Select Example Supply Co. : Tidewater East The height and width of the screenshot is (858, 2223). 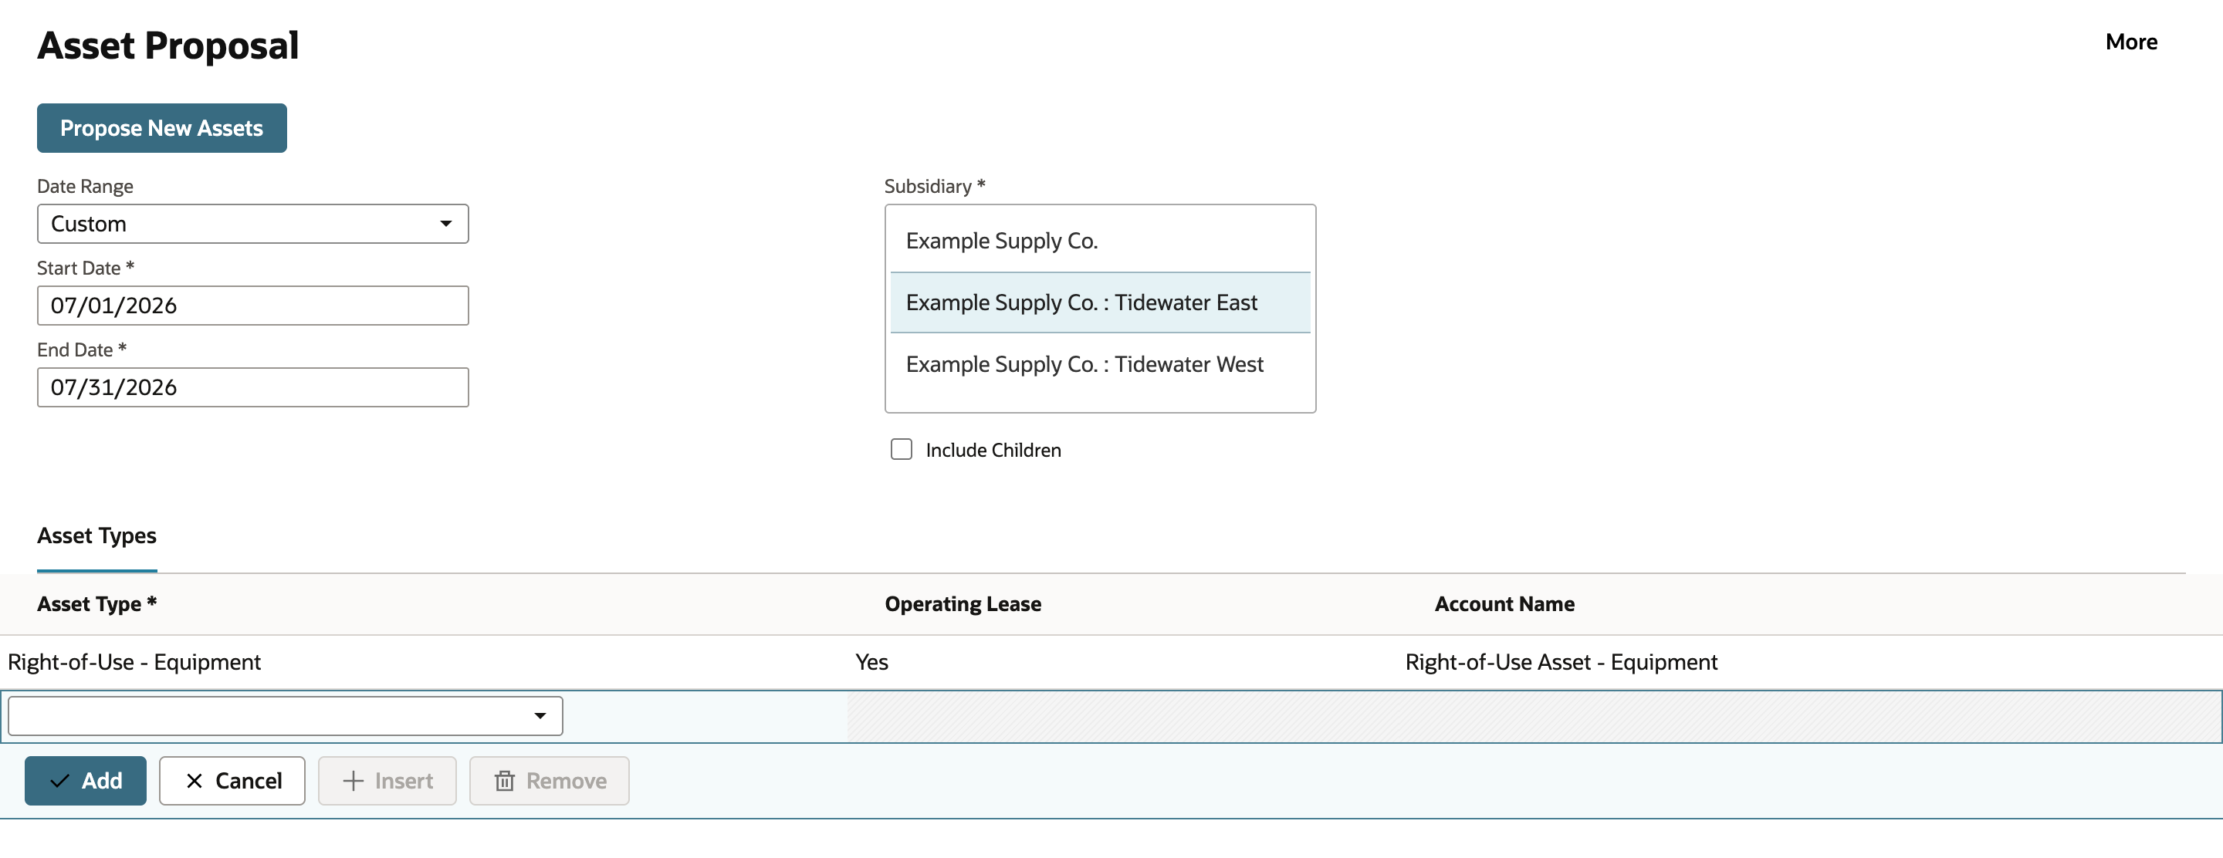(x=1099, y=302)
